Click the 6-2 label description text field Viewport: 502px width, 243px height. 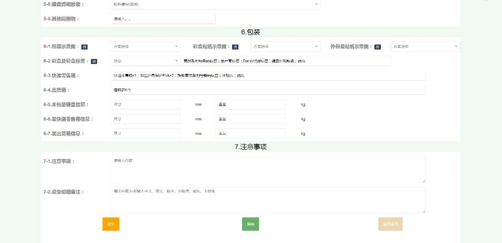[286, 61]
